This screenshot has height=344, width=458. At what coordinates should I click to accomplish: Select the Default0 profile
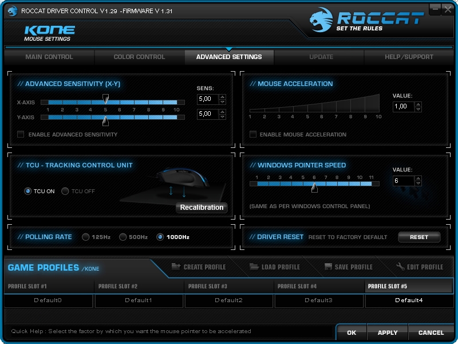point(48,300)
